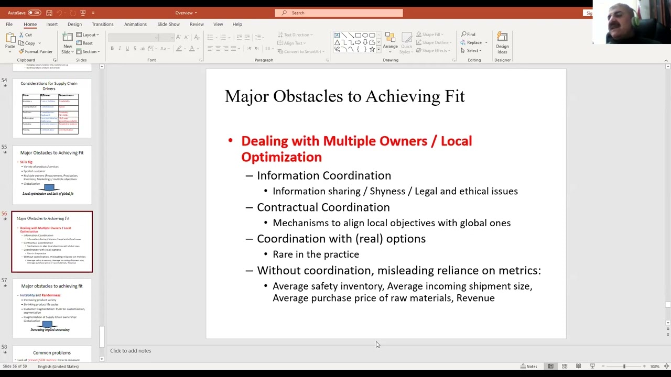
Task: Toggle text Shadow
Action: click(135, 49)
